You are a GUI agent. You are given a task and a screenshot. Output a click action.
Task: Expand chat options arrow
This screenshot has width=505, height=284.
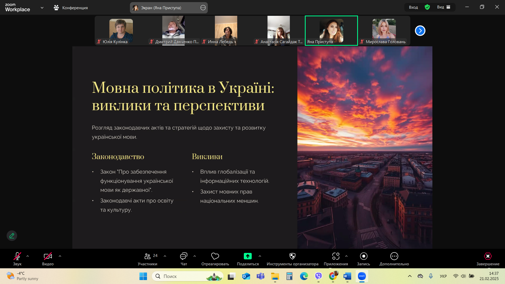point(195,256)
